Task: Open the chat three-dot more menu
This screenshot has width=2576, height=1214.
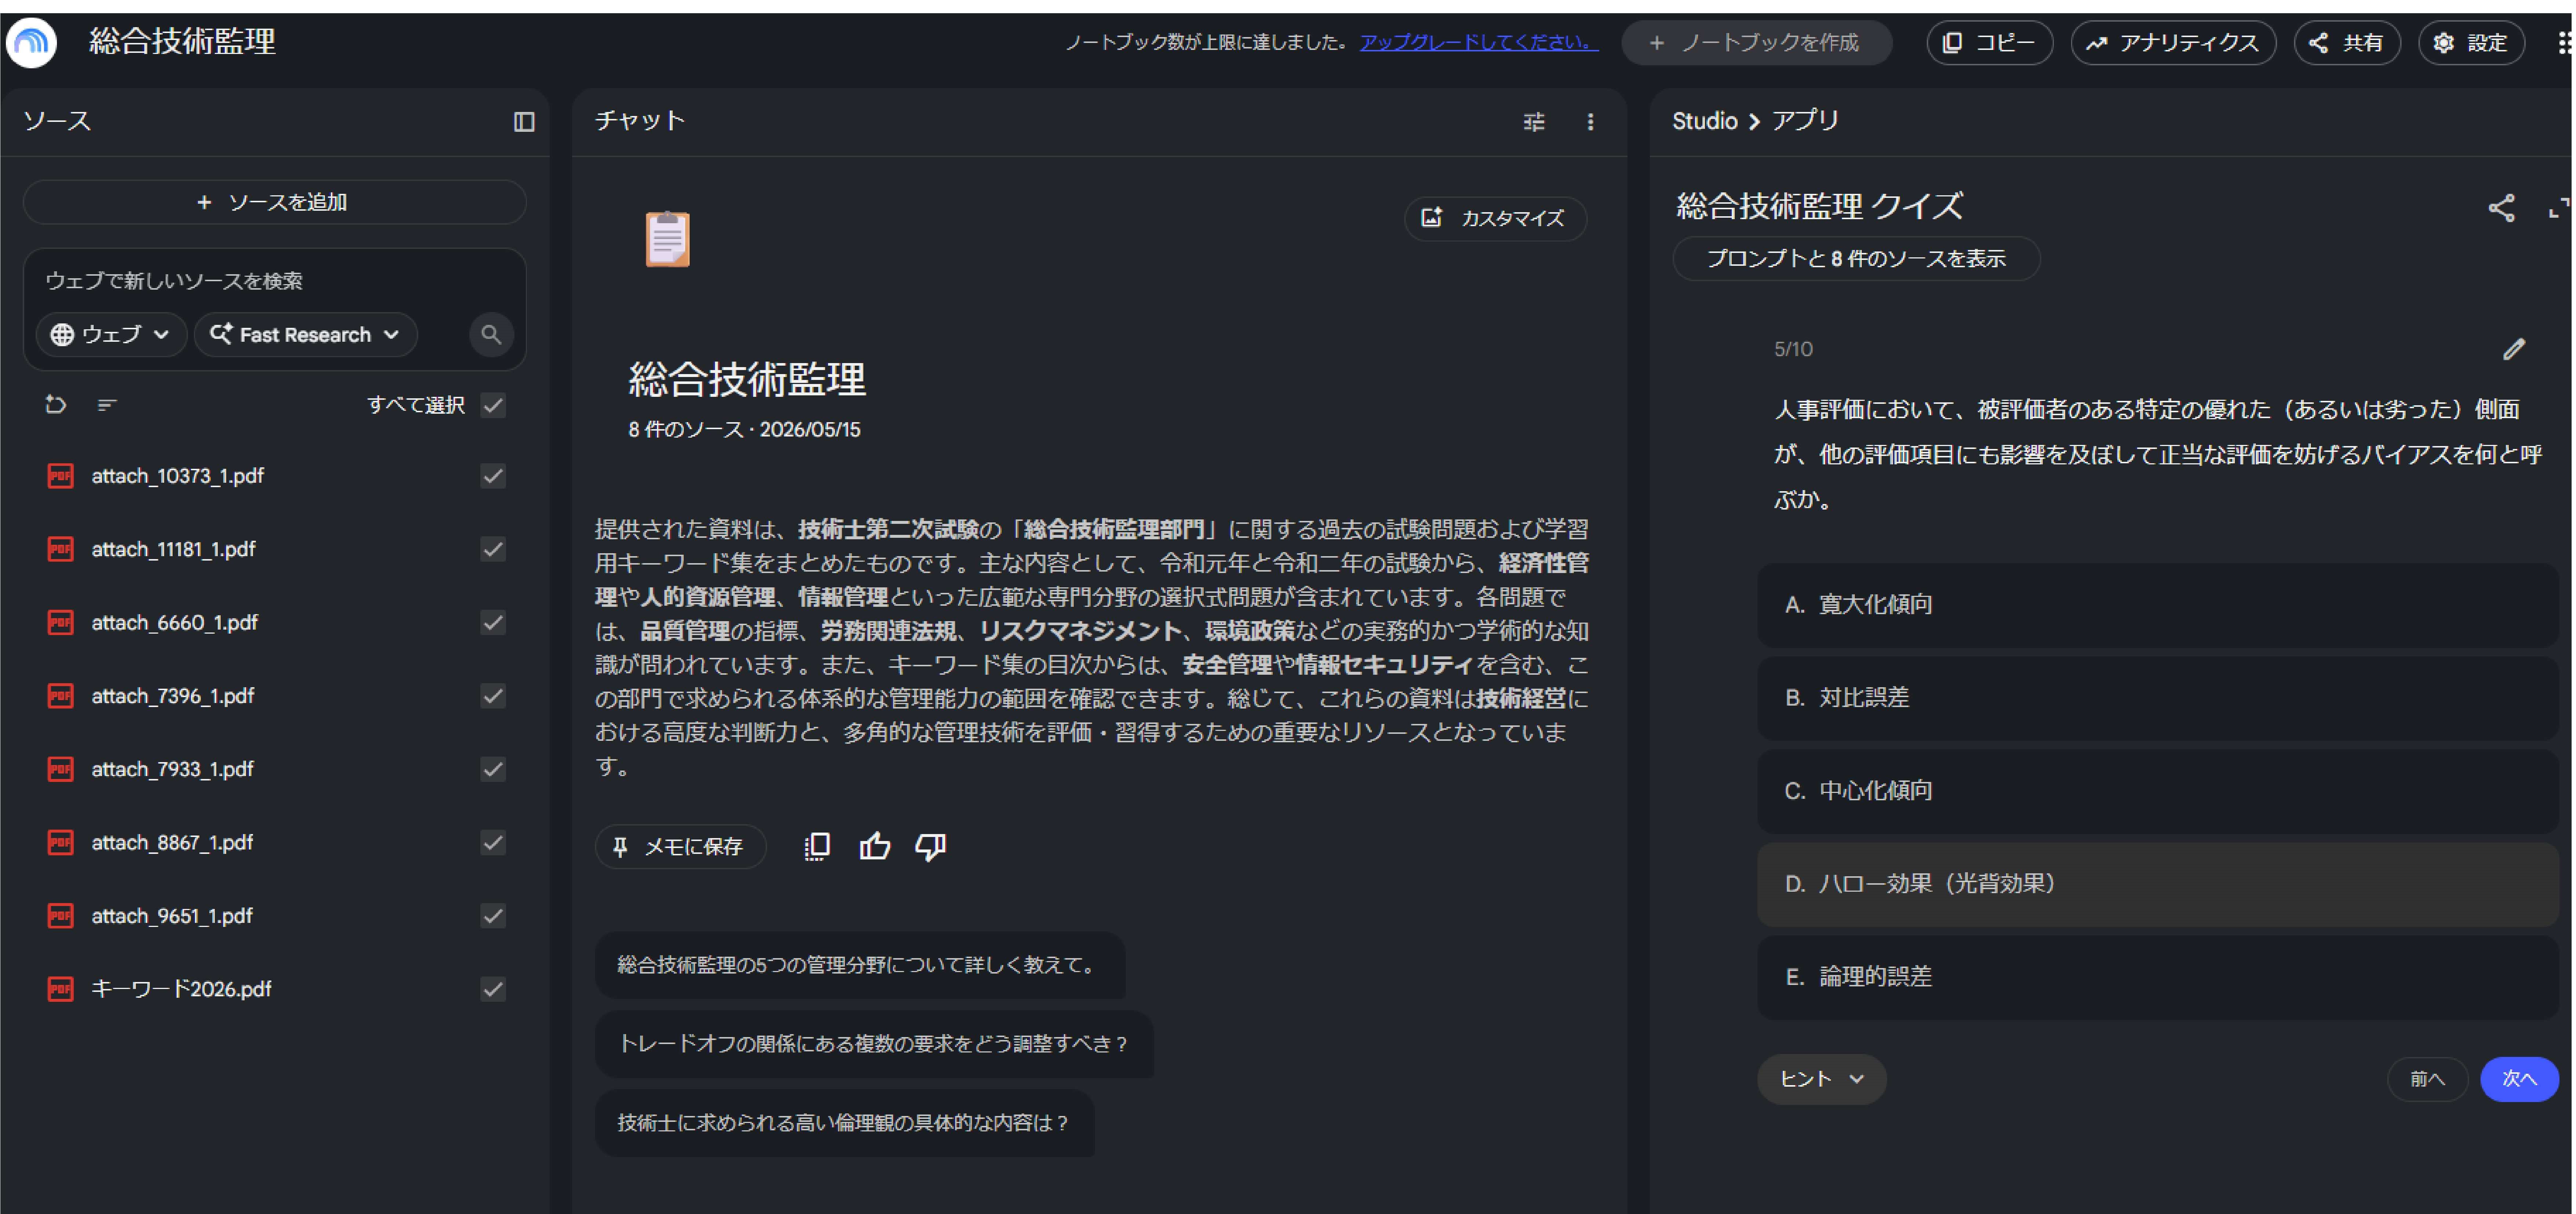Action: point(1590,122)
